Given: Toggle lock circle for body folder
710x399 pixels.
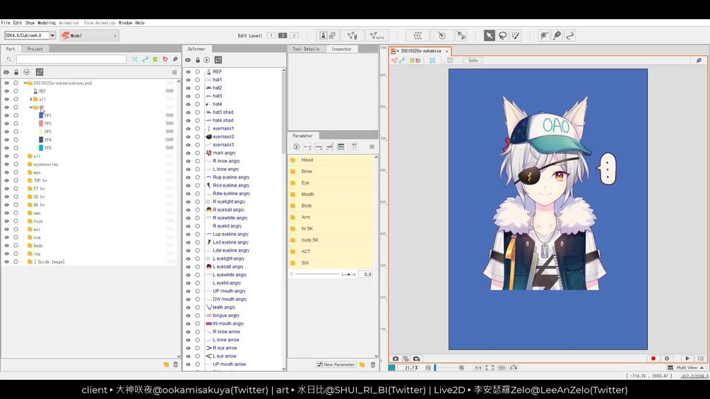Looking at the screenshot, I should 16,246.
